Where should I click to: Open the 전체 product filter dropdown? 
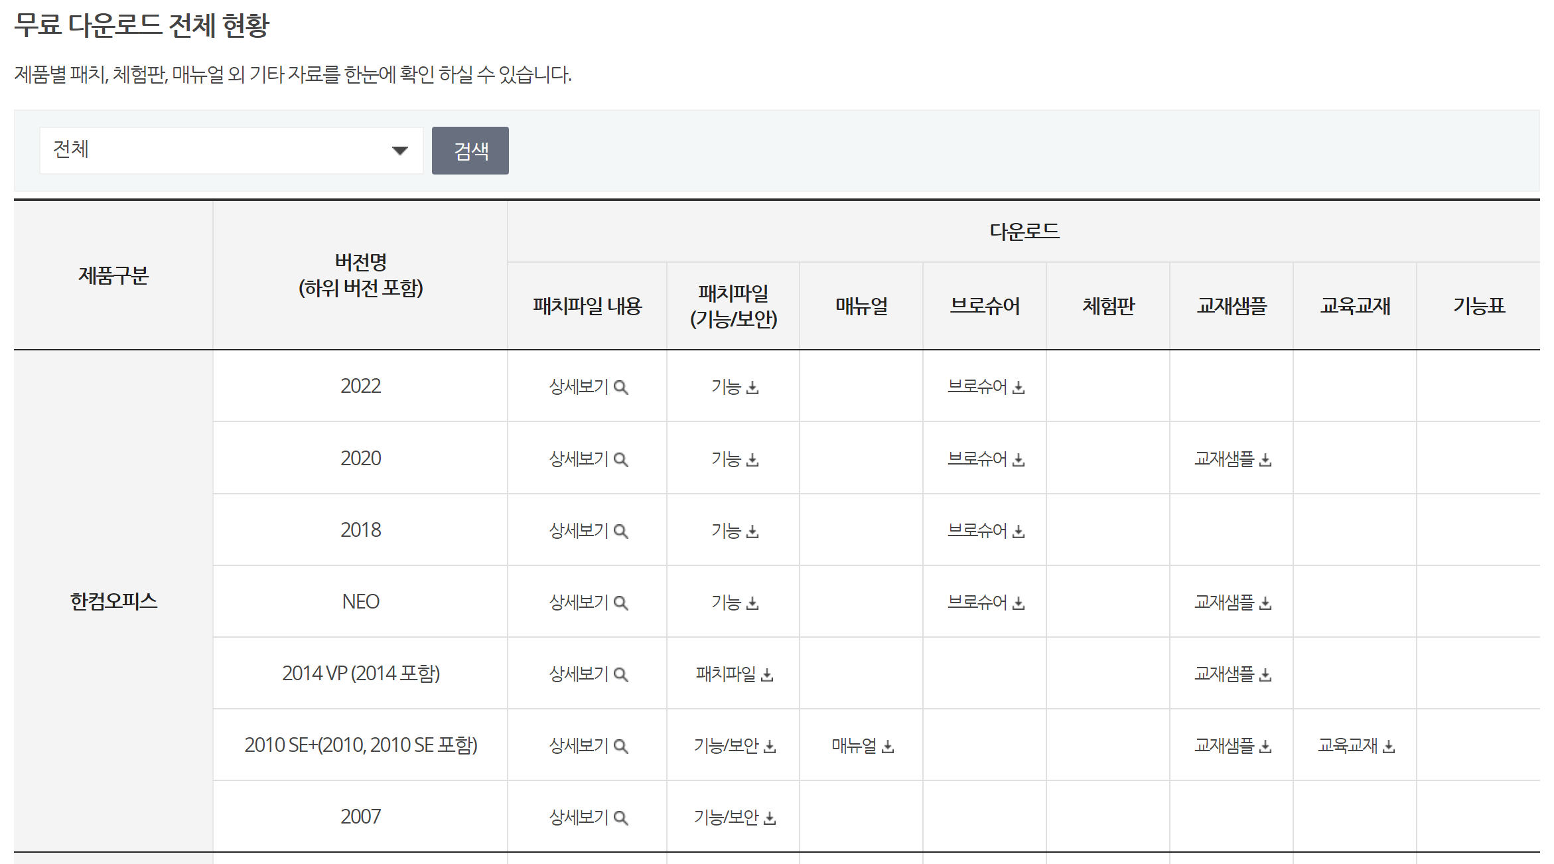(231, 151)
